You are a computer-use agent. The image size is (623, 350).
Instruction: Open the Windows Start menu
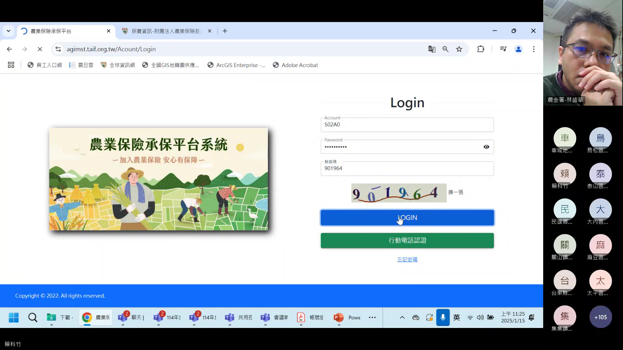click(x=14, y=318)
